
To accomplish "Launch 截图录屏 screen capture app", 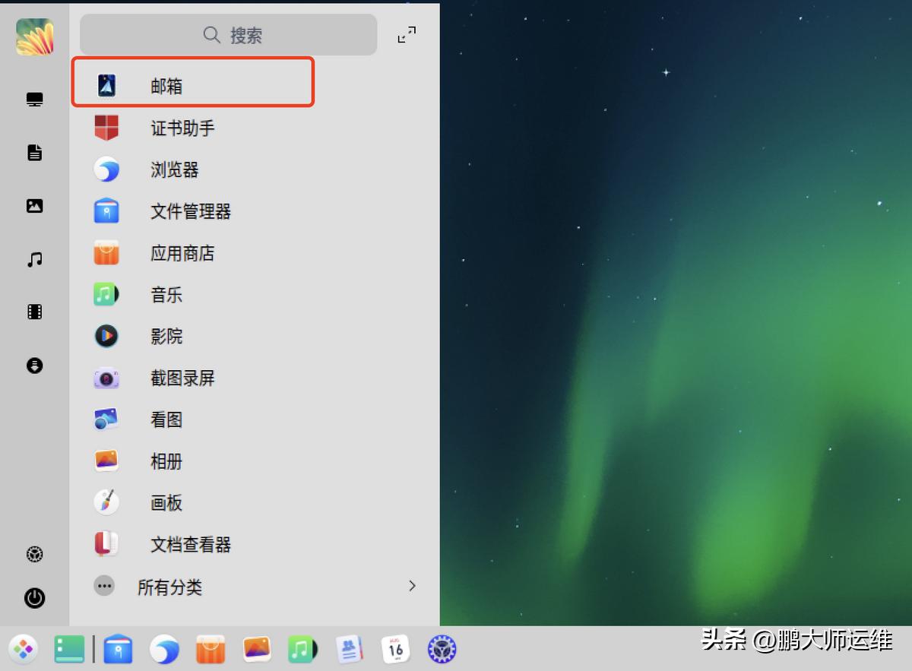I will coord(182,378).
